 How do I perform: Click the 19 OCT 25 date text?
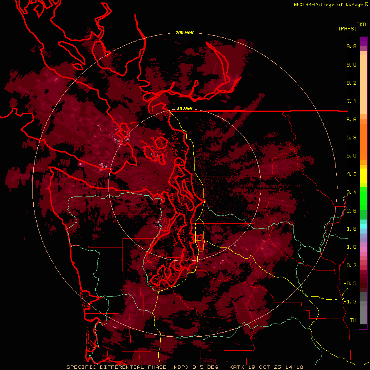click(264, 367)
